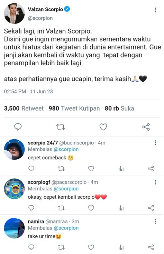Open Valzan Scorpio's profile picture
The image size is (164, 254).
point(14,13)
